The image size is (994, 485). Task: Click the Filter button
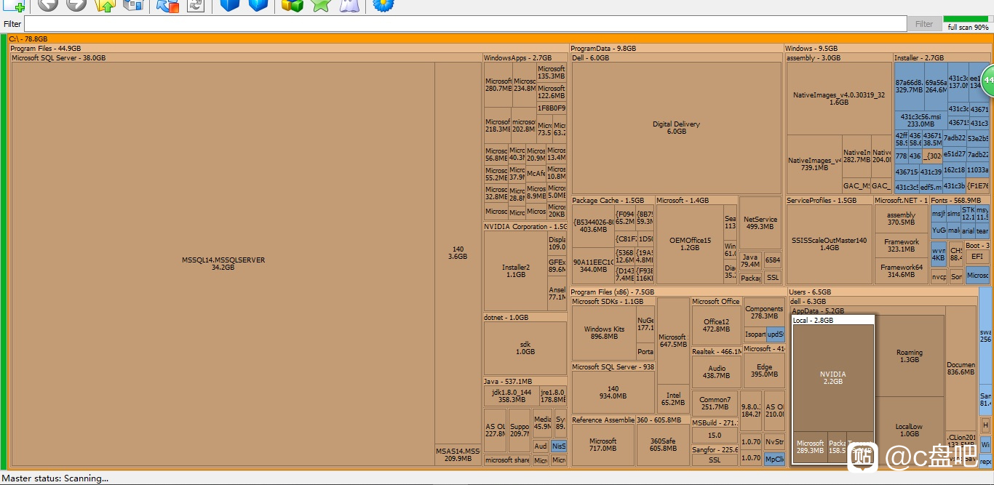click(x=924, y=24)
